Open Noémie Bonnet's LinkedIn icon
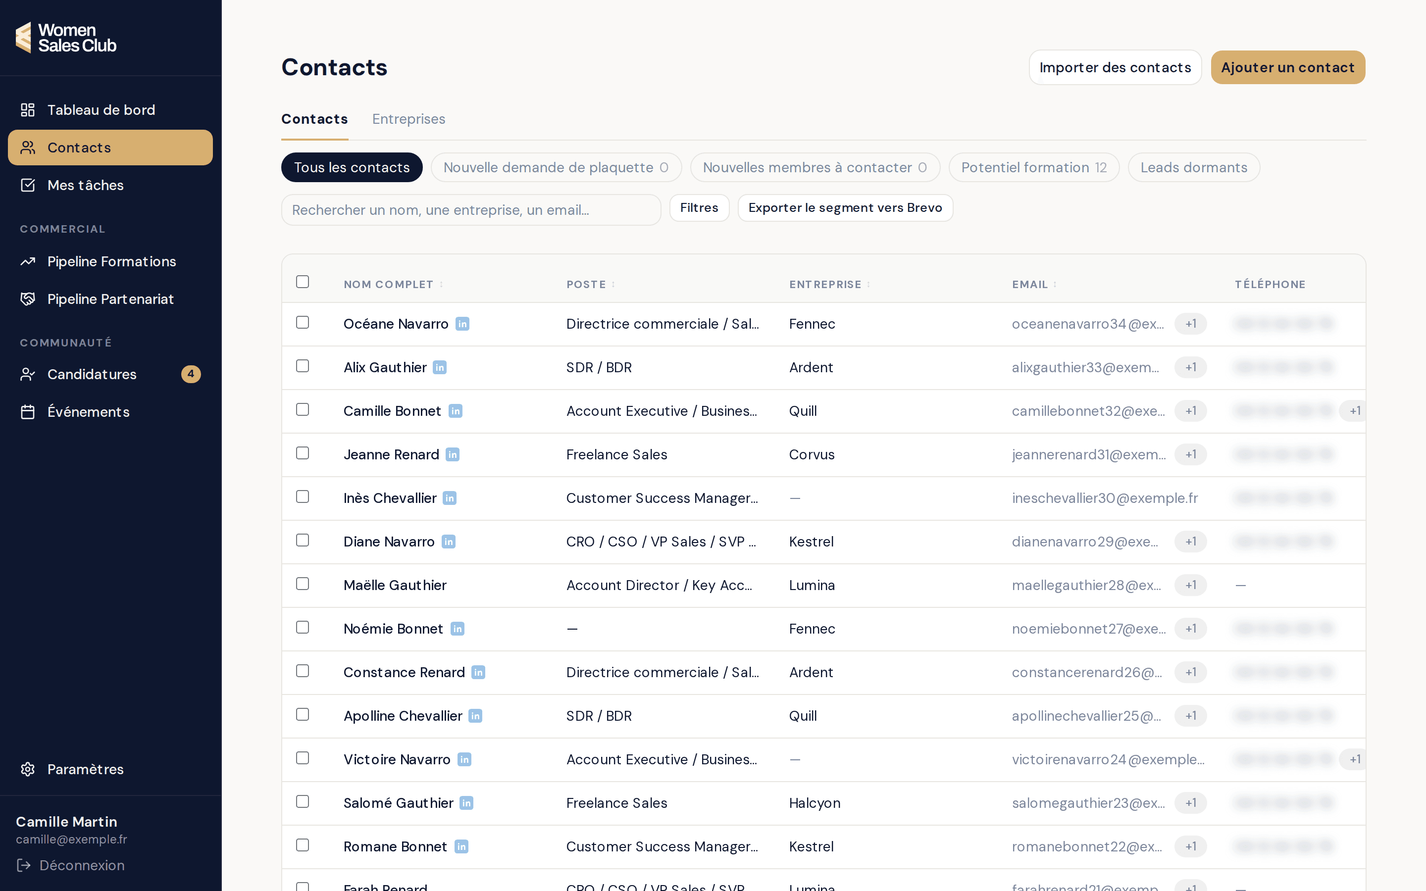 458,629
